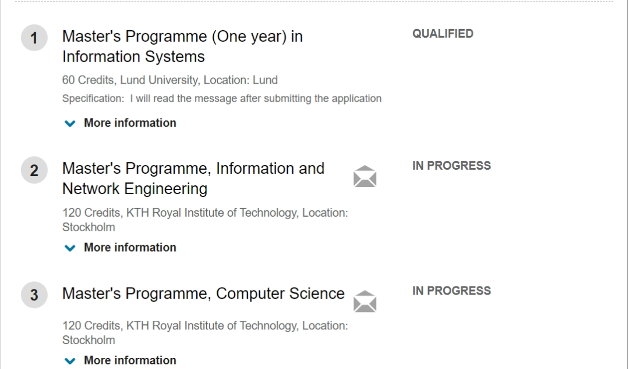Click chevron arrow under Computer Science programme
629x369 pixels.
click(70, 361)
